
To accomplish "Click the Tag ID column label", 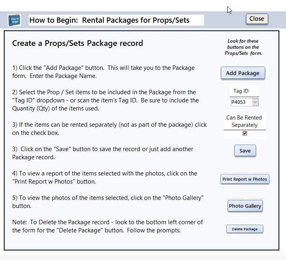I will click(x=241, y=91).
